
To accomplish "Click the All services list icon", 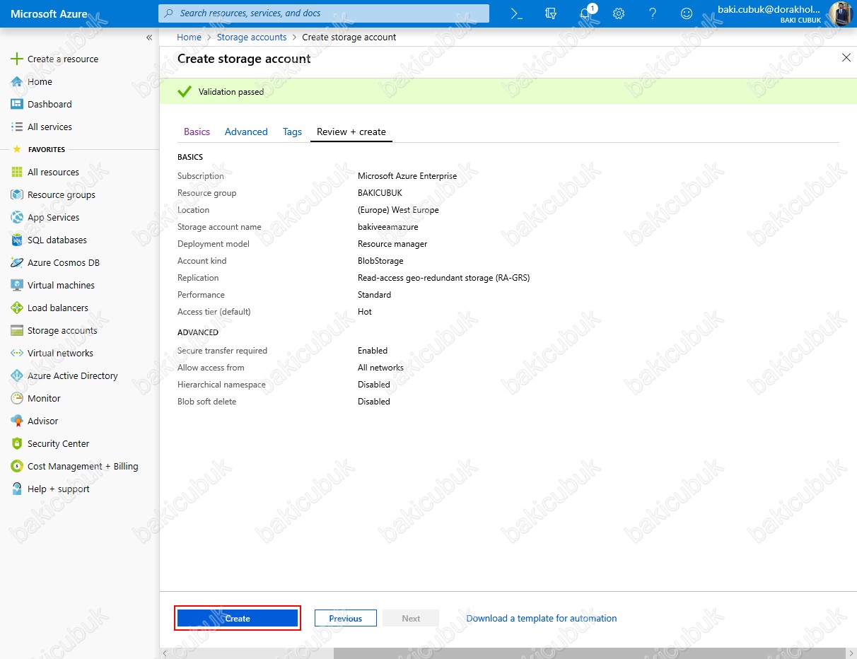I will pyautogui.click(x=17, y=127).
